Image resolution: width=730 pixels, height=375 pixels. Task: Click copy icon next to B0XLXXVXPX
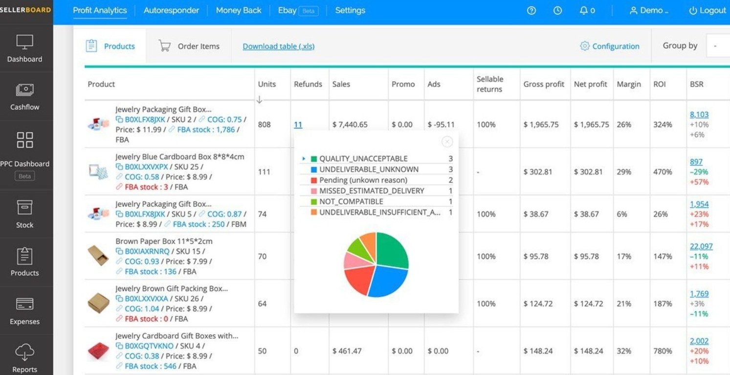click(x=119, y=167)
